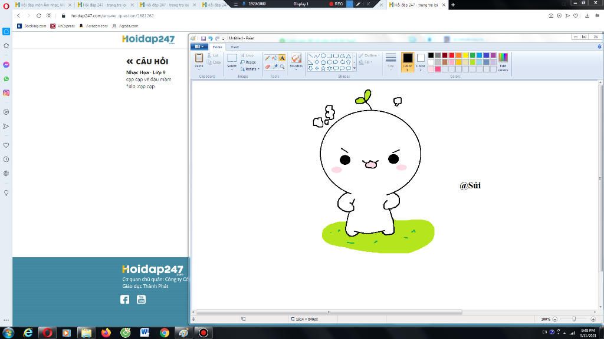Select the Diamond shape in Shapes gallery
Screen dimensions: 604x339
317,62
